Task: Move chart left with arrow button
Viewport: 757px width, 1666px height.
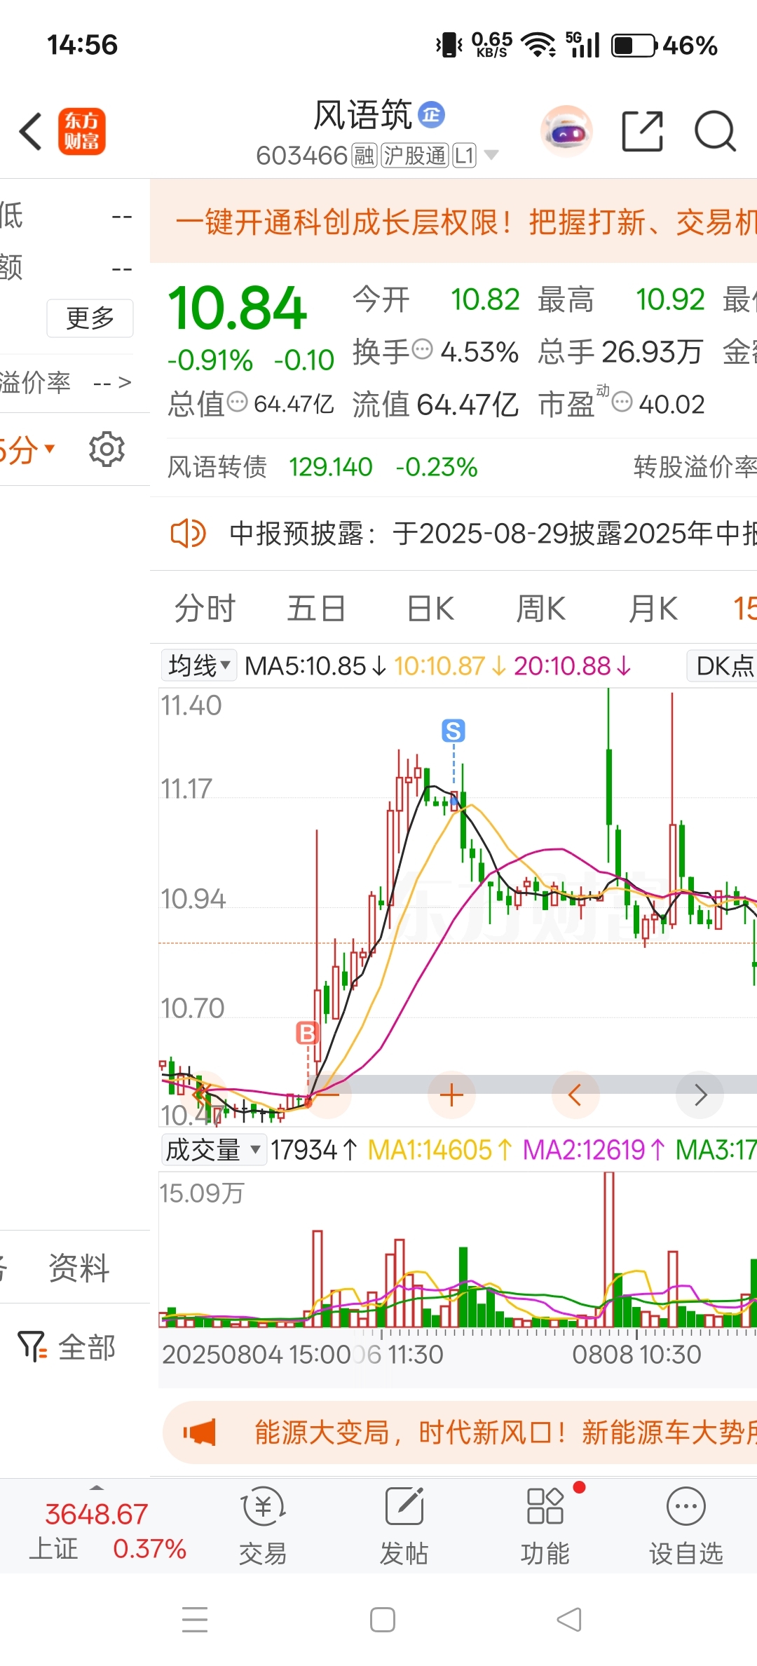Action: [575, 1095]
